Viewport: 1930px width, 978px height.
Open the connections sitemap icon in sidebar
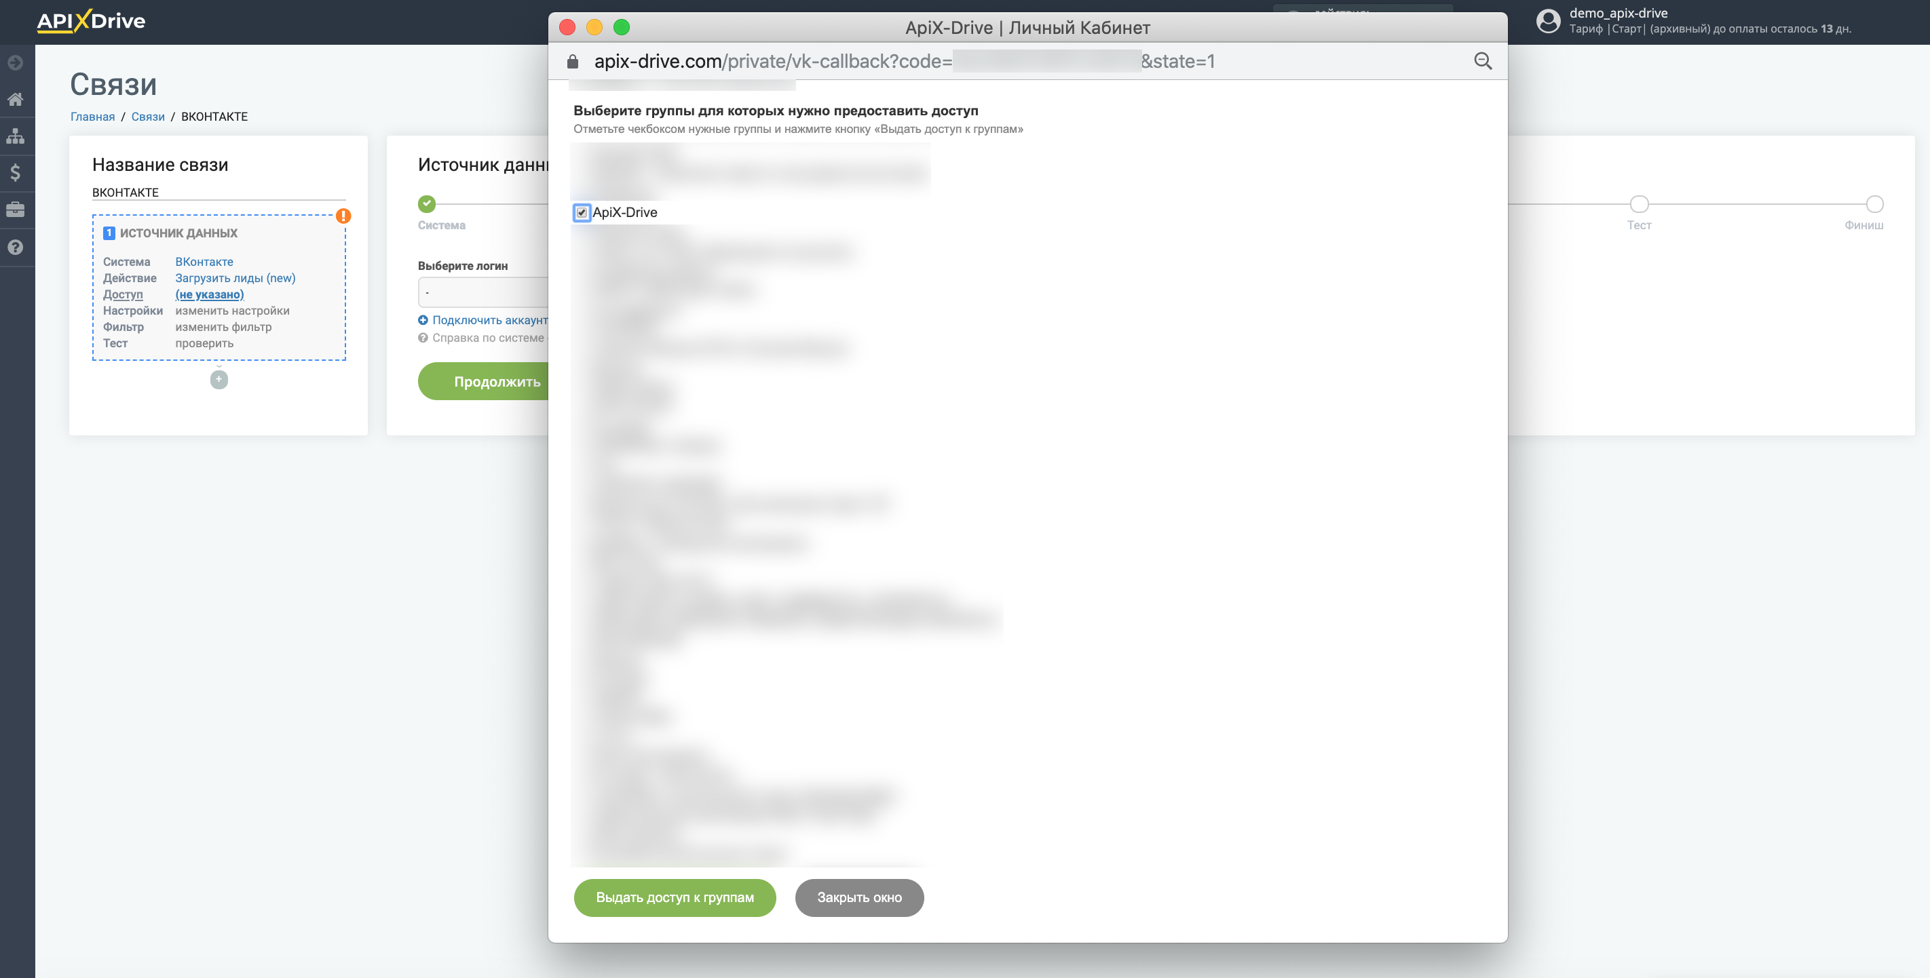(x=15, y=136)
